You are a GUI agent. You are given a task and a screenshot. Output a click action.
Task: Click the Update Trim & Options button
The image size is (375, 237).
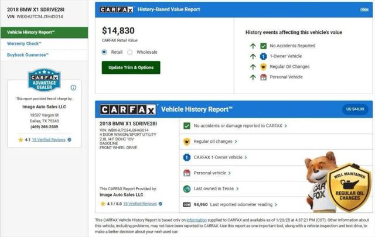tap(131, 68)
